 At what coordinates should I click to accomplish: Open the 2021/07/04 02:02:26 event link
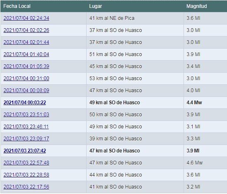point(26,30)
